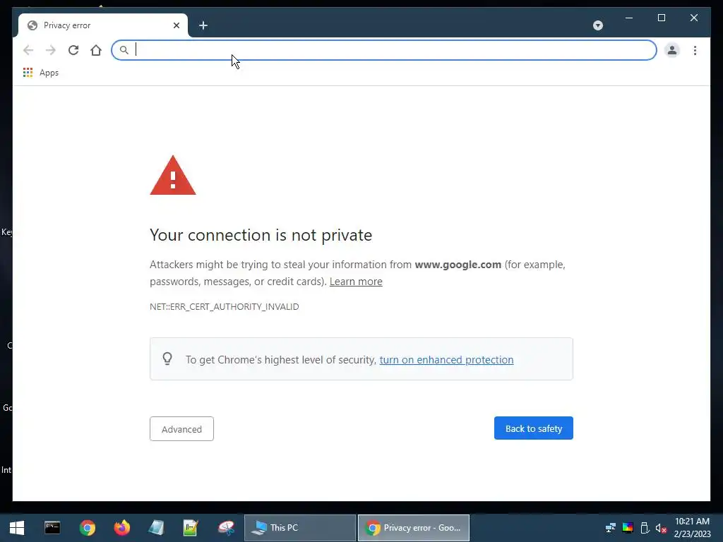723x542 pixels.
Task: Open the tab search dropdown arrow
Action: point(598,25)
